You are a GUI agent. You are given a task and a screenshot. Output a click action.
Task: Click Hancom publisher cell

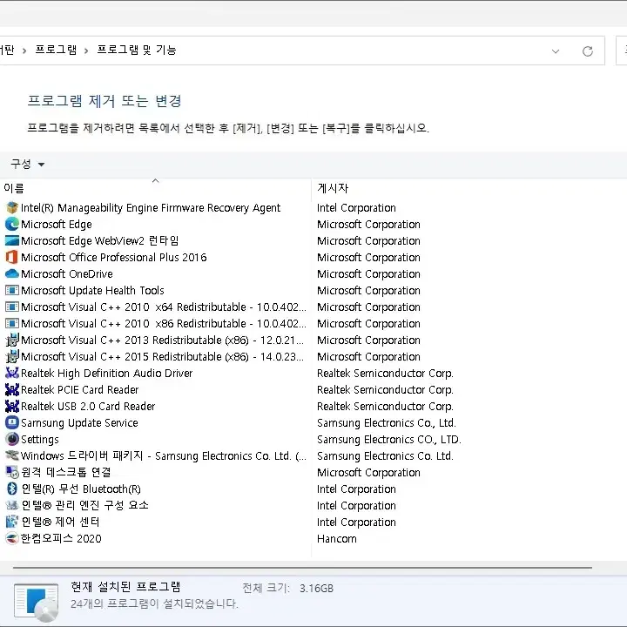(337, 539)
